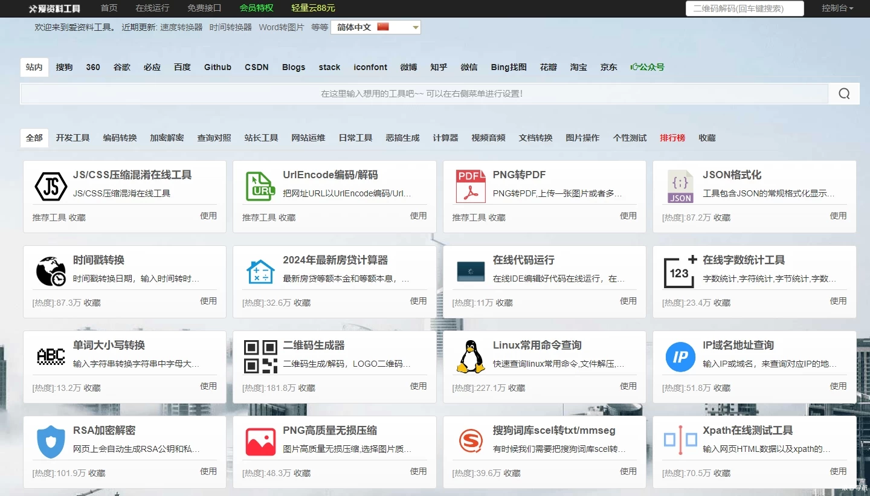The image size is (870, 496).
Task: Switch to the 排行榜 category tab
Action: (672, 138)
